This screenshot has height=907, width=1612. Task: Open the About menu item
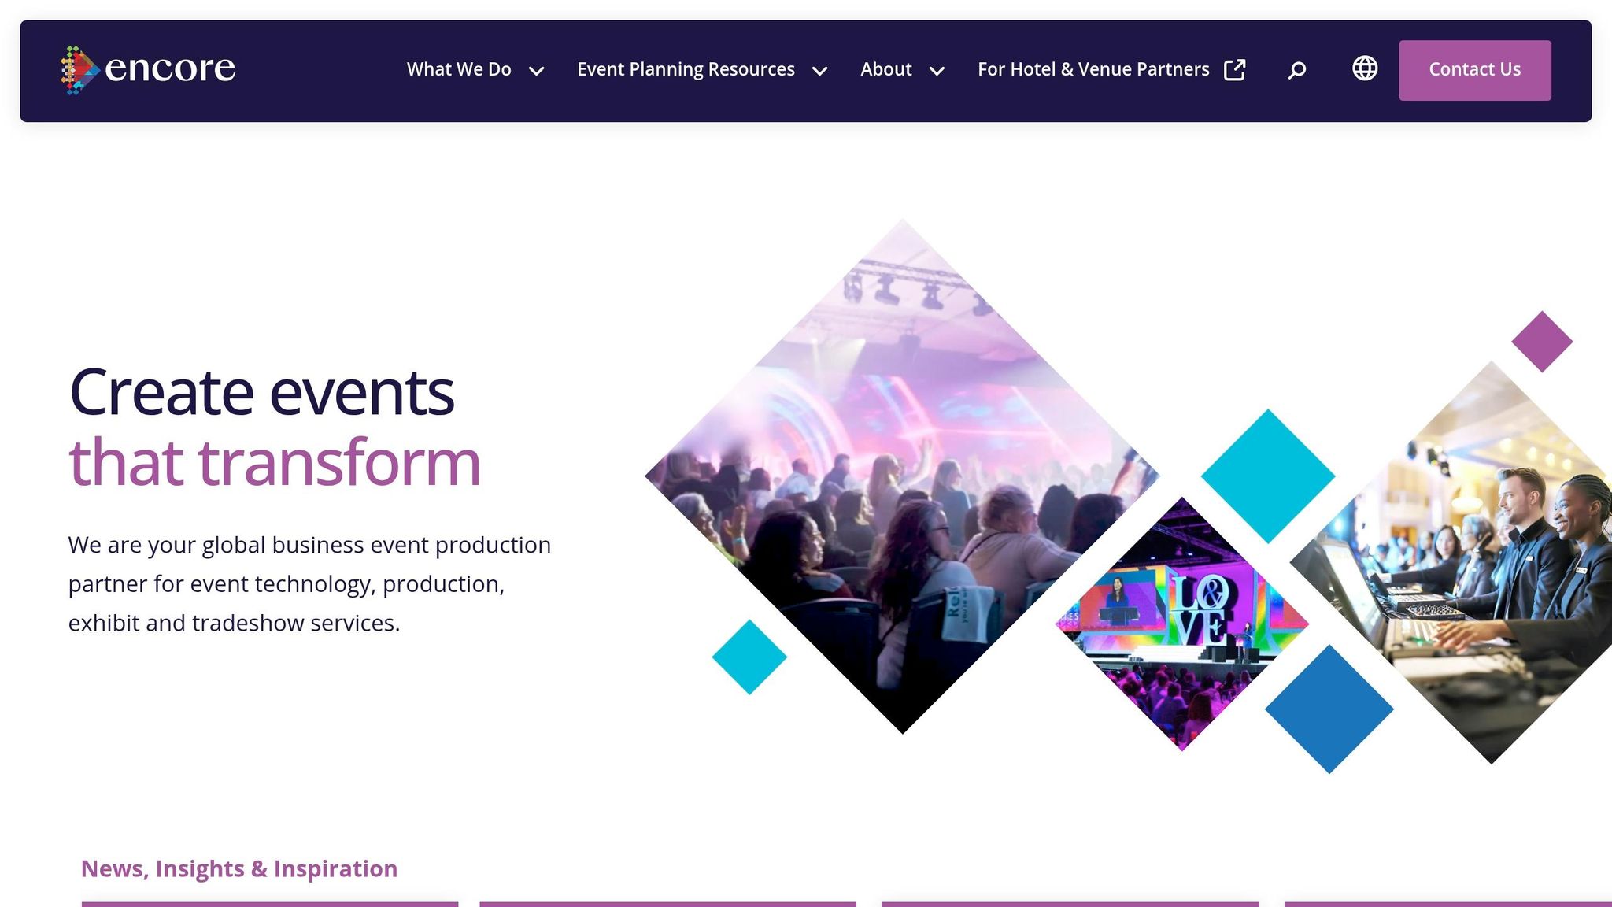[885, 69]
